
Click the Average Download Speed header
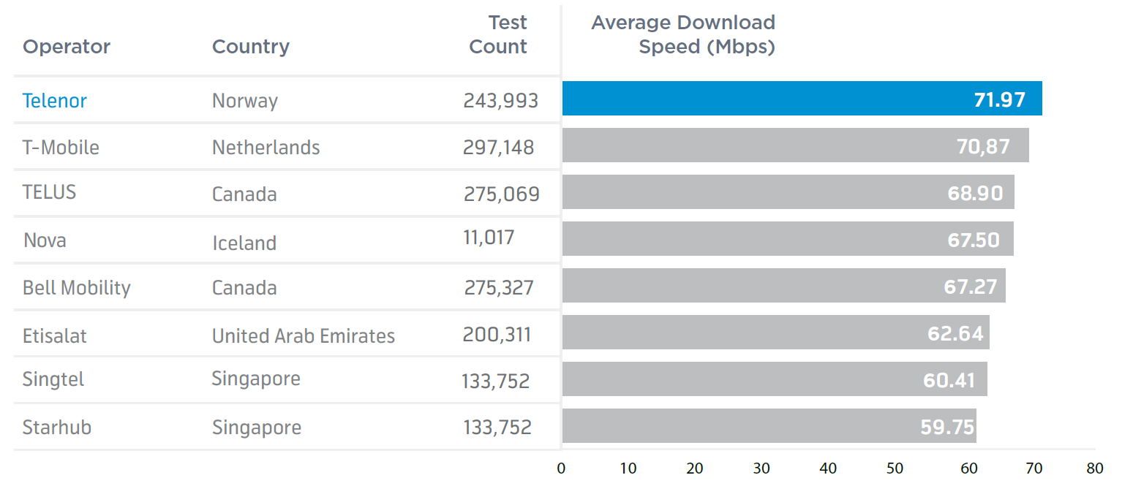683,34
